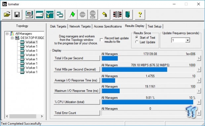Open the Access Specifications tab
This screenshot has height=126, width=205.
tap(108, 26)
